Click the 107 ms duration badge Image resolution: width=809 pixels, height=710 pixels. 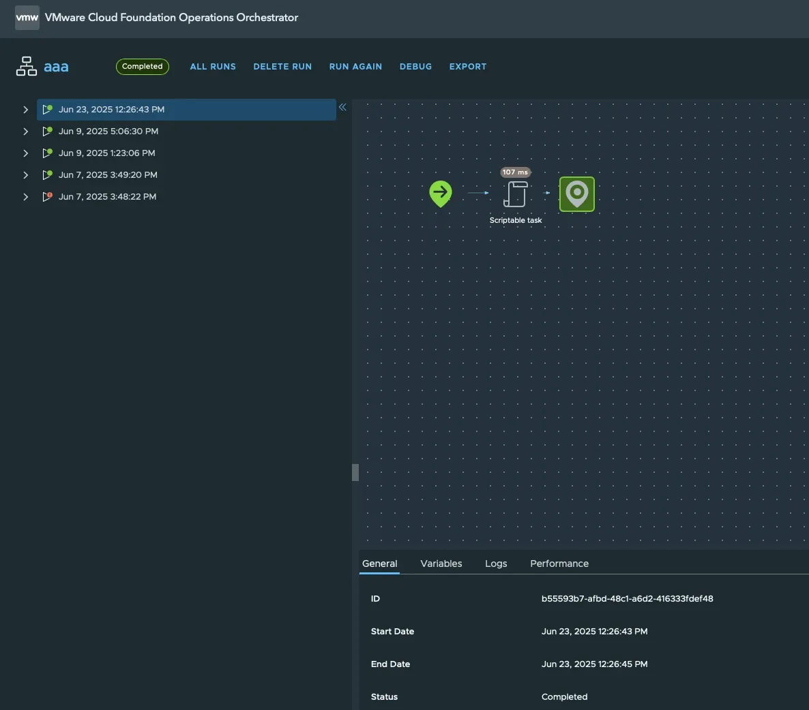(516, 172)
